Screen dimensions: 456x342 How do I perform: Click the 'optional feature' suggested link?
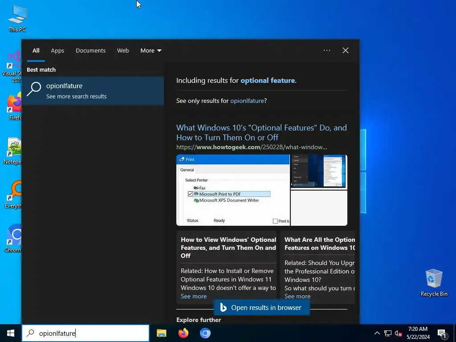pos(268,81)
